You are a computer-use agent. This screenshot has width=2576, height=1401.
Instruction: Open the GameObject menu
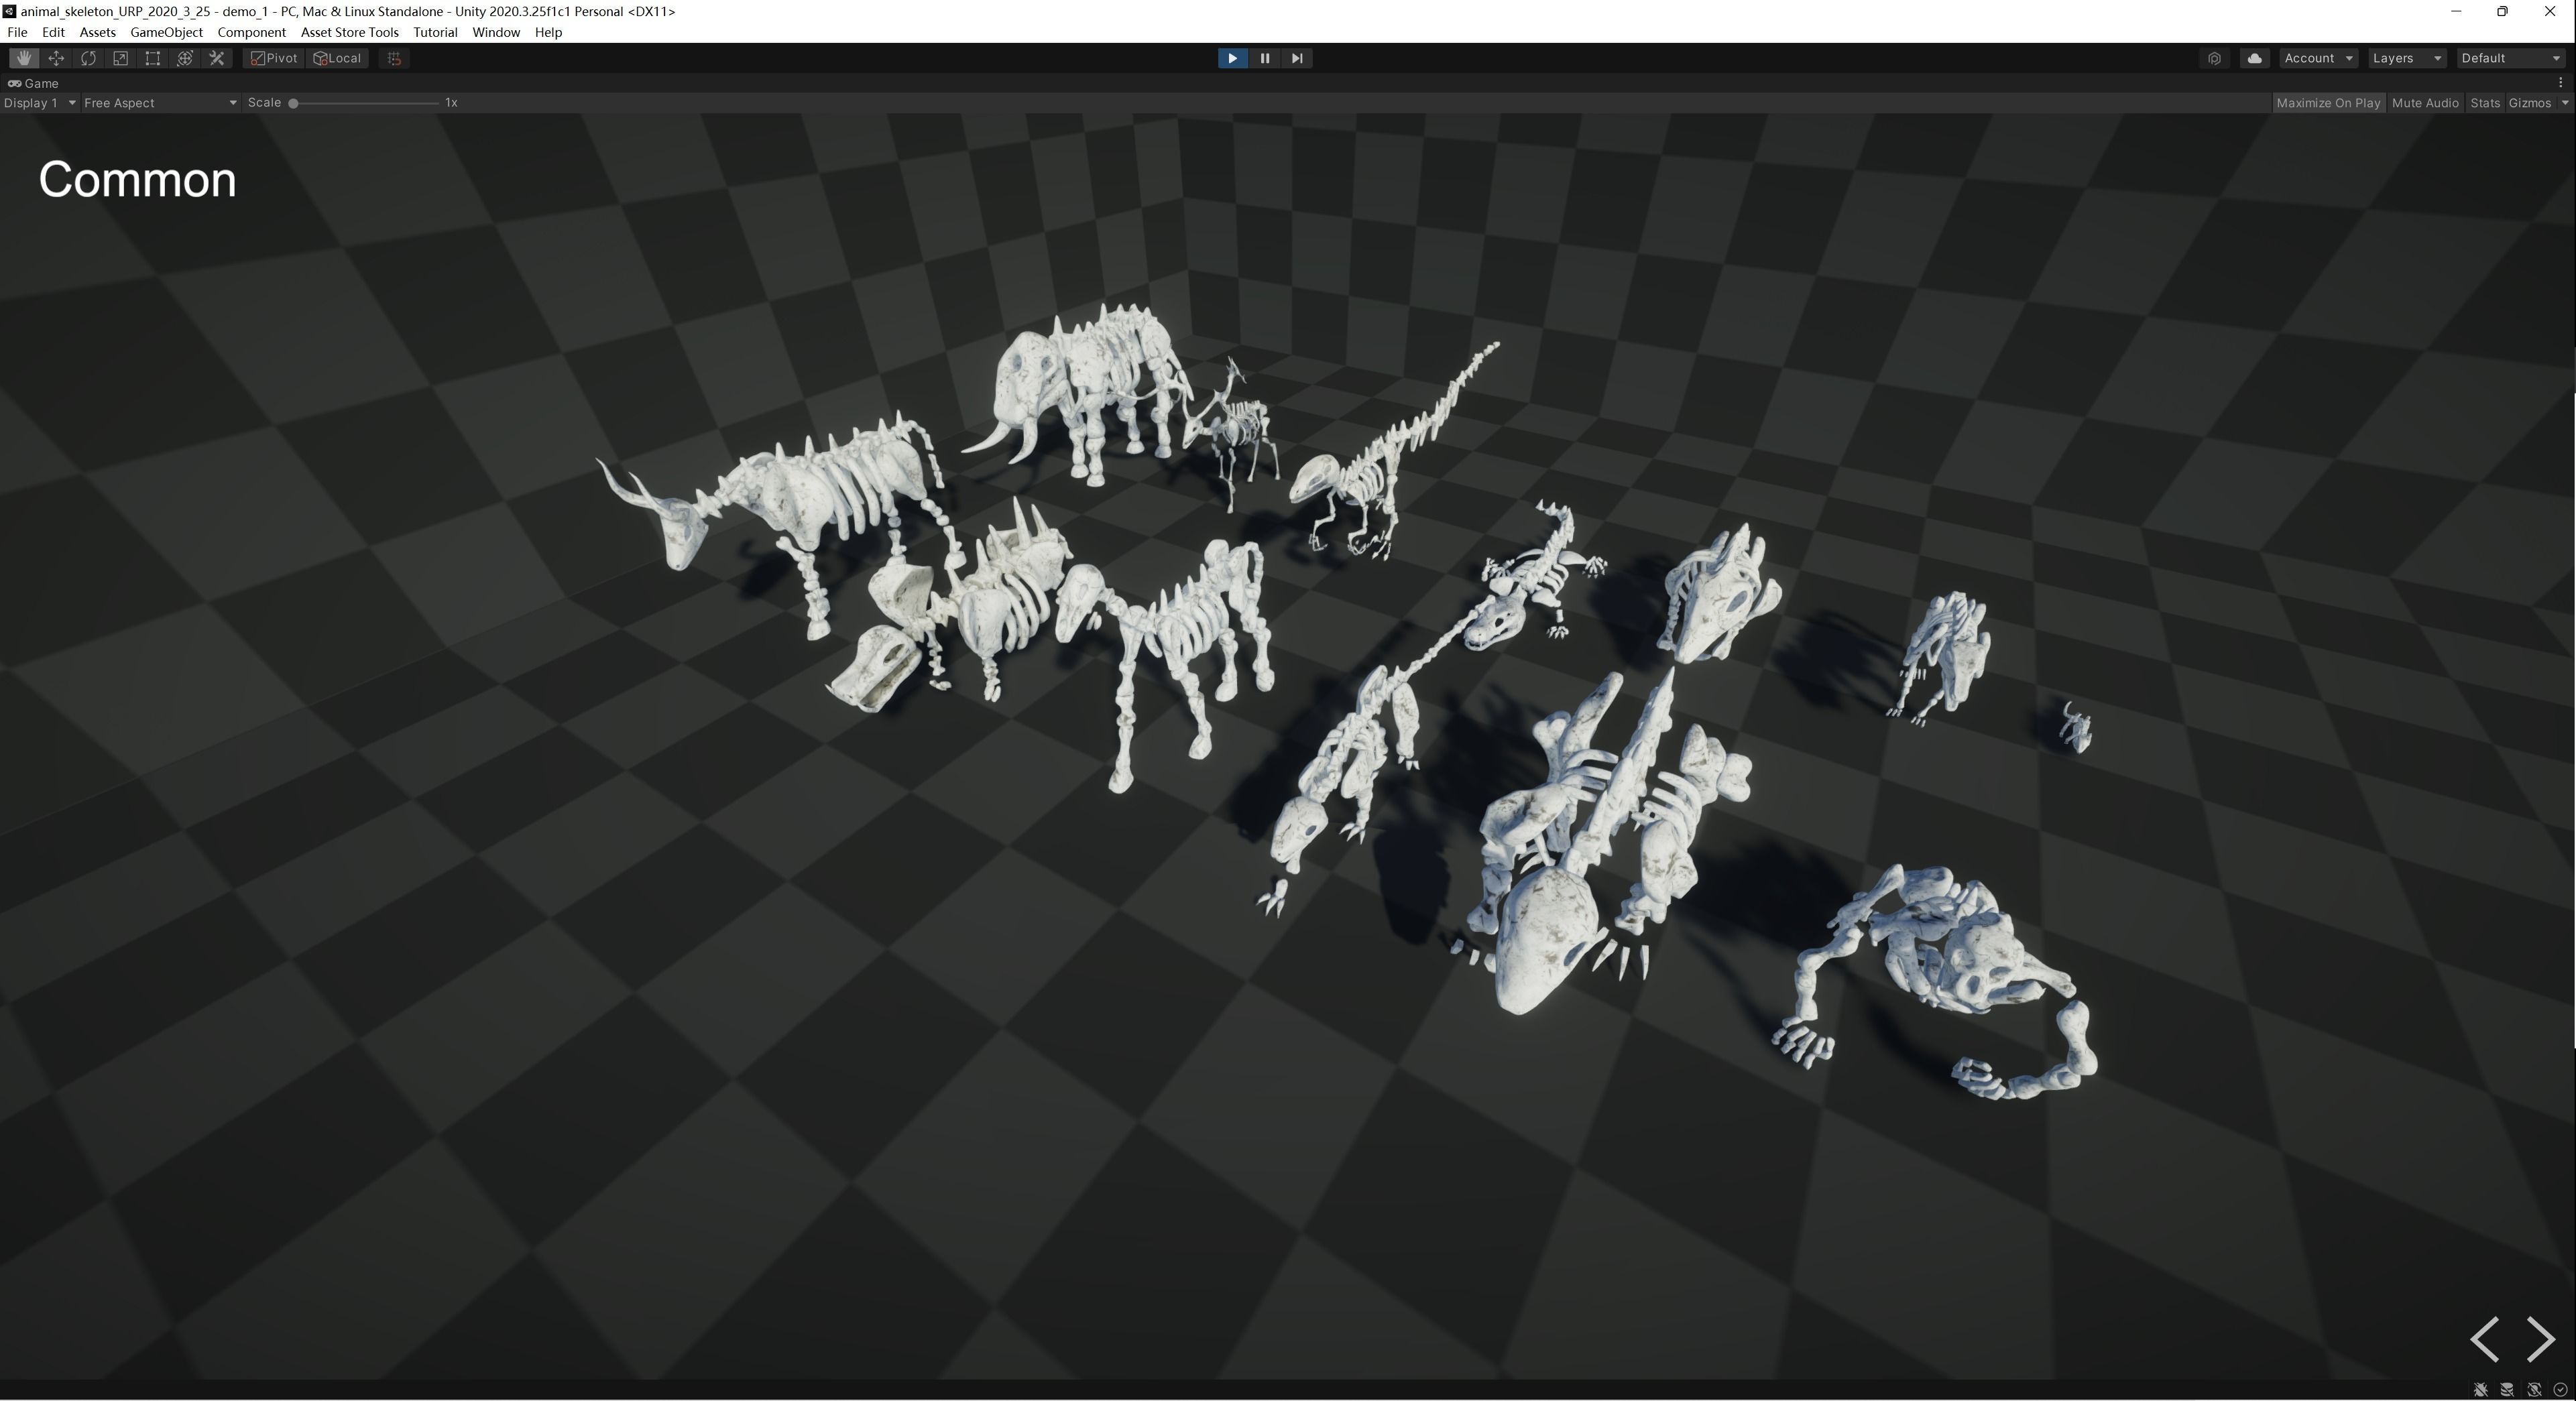click(x=166, y=32)
